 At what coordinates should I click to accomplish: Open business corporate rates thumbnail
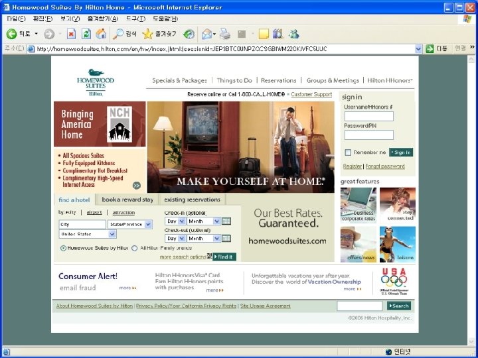pyautogui.click(x=358, y=205)
